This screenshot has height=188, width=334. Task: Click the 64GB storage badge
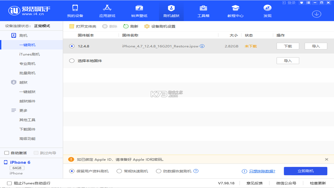pos(17,168)
